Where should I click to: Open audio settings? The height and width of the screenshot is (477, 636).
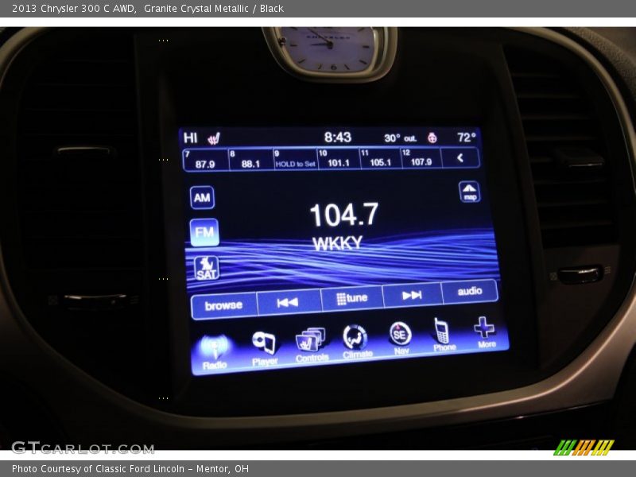click(470, 291)
